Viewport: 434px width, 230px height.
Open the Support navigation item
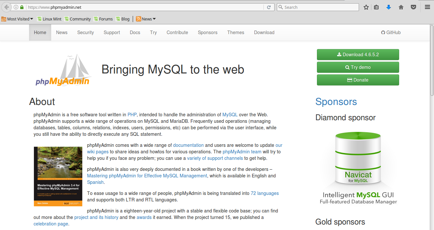112,32
